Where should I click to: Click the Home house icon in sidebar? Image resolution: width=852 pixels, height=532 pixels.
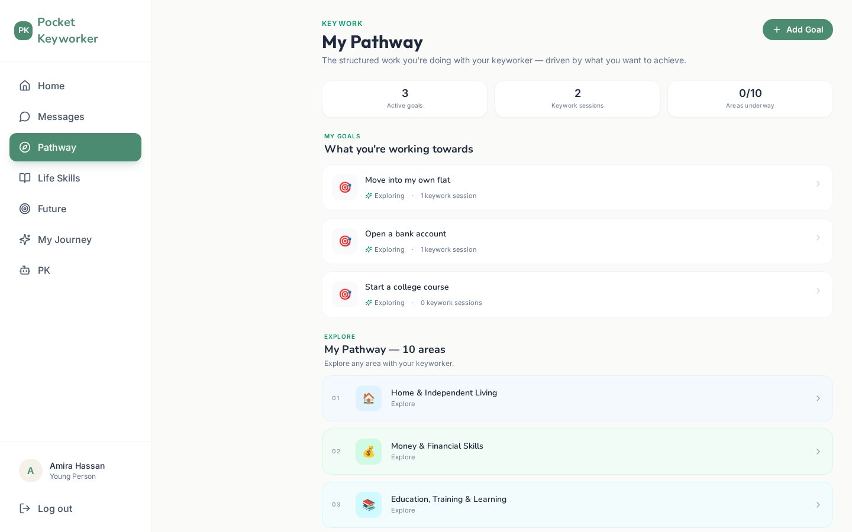(25, 86)
